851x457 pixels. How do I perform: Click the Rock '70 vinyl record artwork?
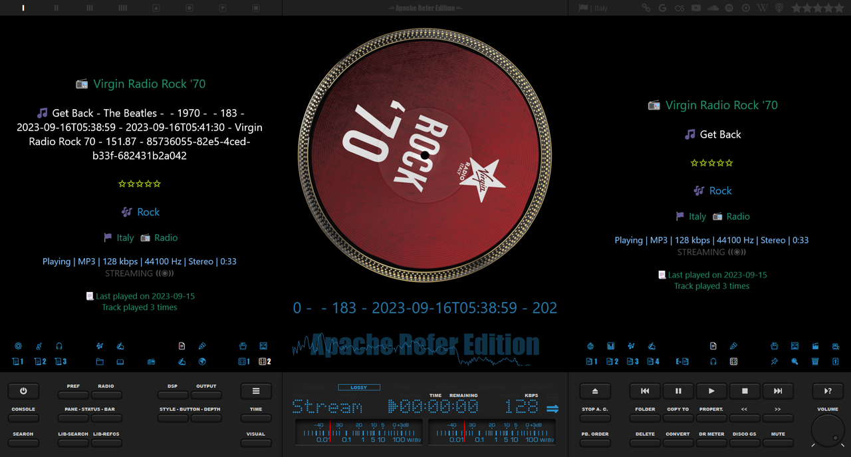[x=425, y=155]
